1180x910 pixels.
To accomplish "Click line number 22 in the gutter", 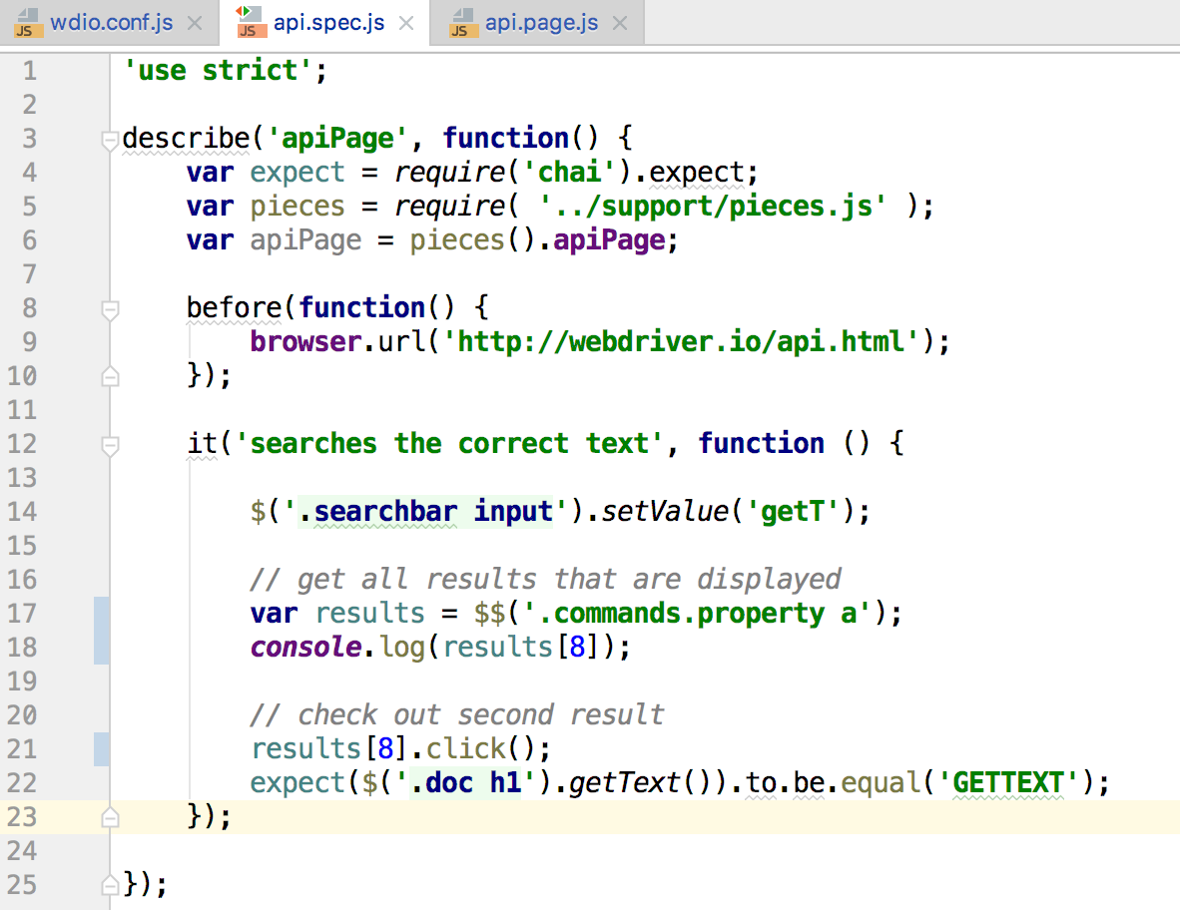I will (22, 783).
